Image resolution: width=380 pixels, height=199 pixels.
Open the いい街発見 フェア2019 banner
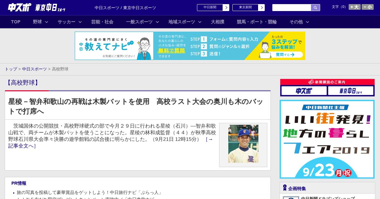click(x=327, y=139)
